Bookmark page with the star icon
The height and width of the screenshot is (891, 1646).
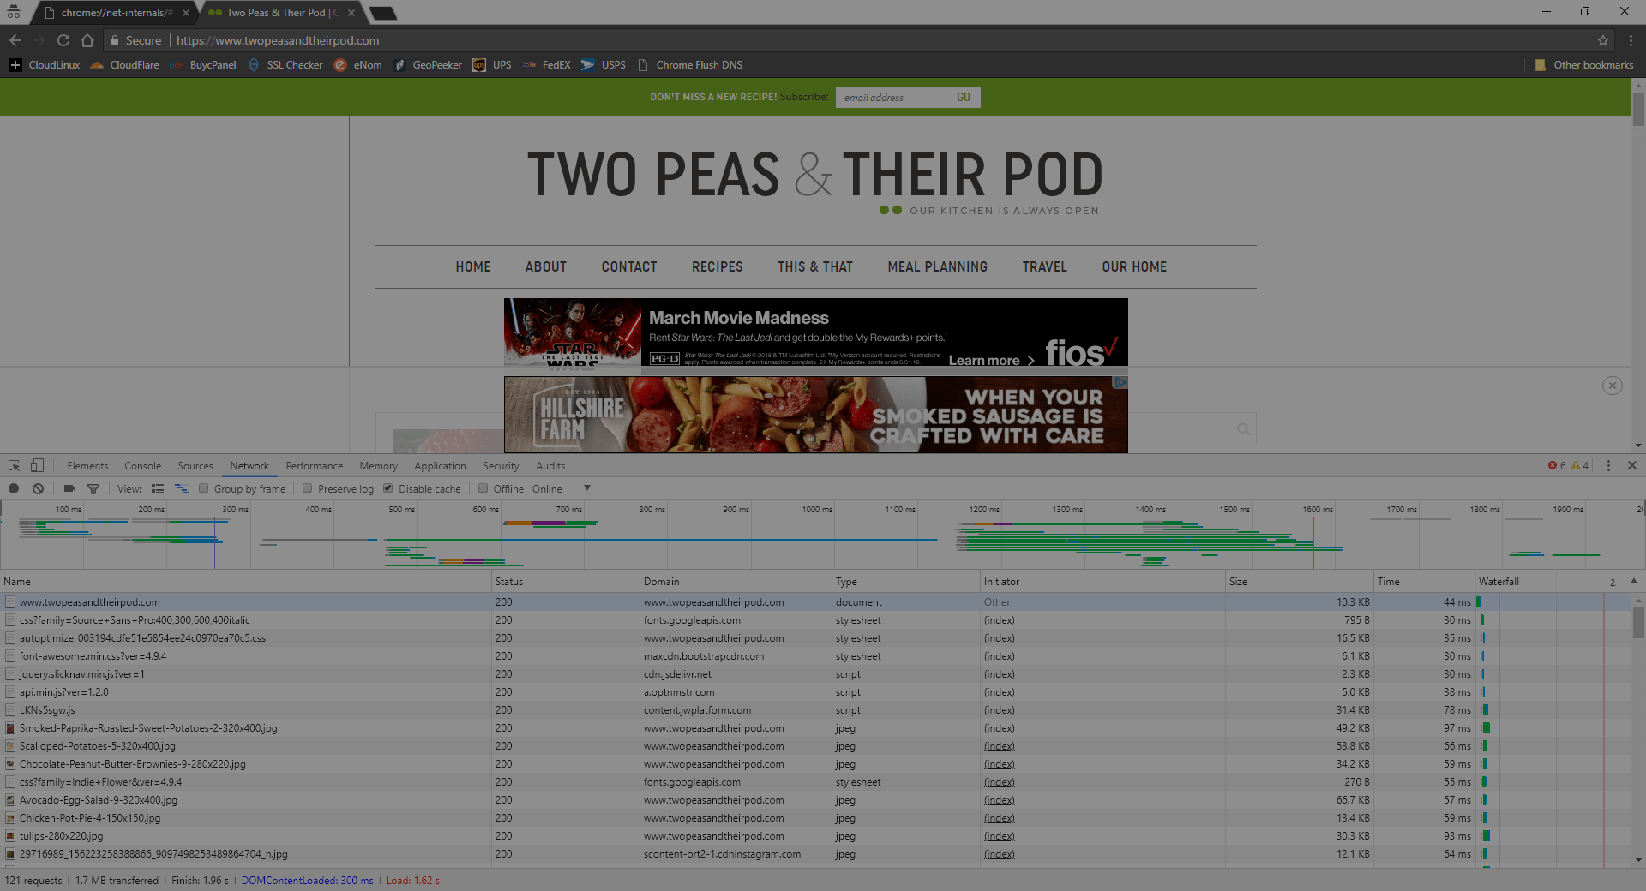pos(1602,40)
